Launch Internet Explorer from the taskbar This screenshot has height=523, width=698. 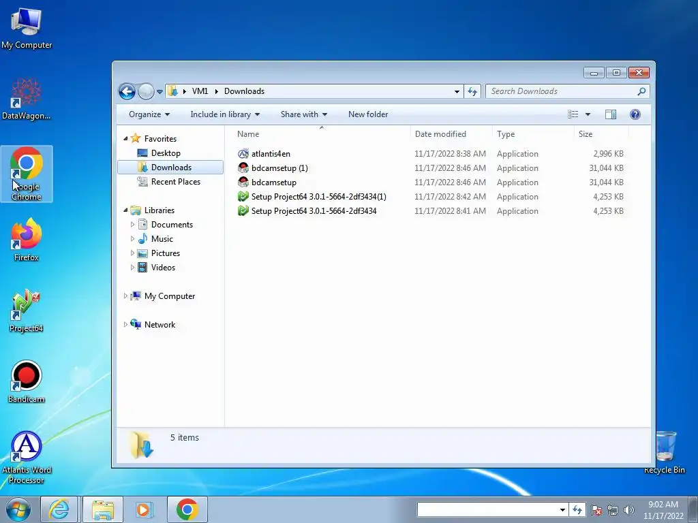59,509
